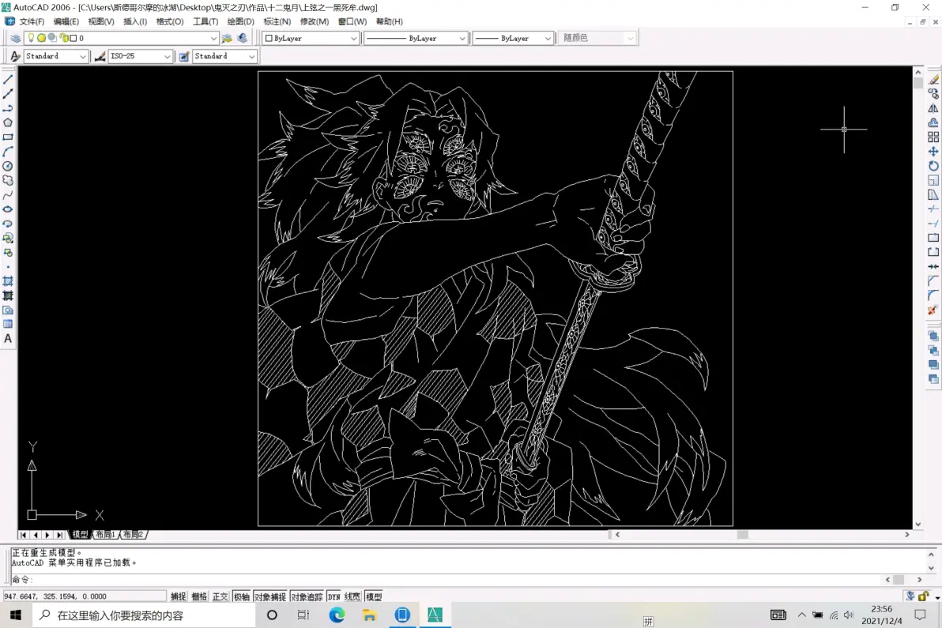942x628 pixels.
Task: Toggle 捕捉 snap mode
Action: [178, 596]
